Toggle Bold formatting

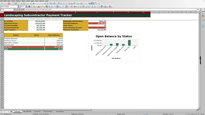(x=29, y=6)
